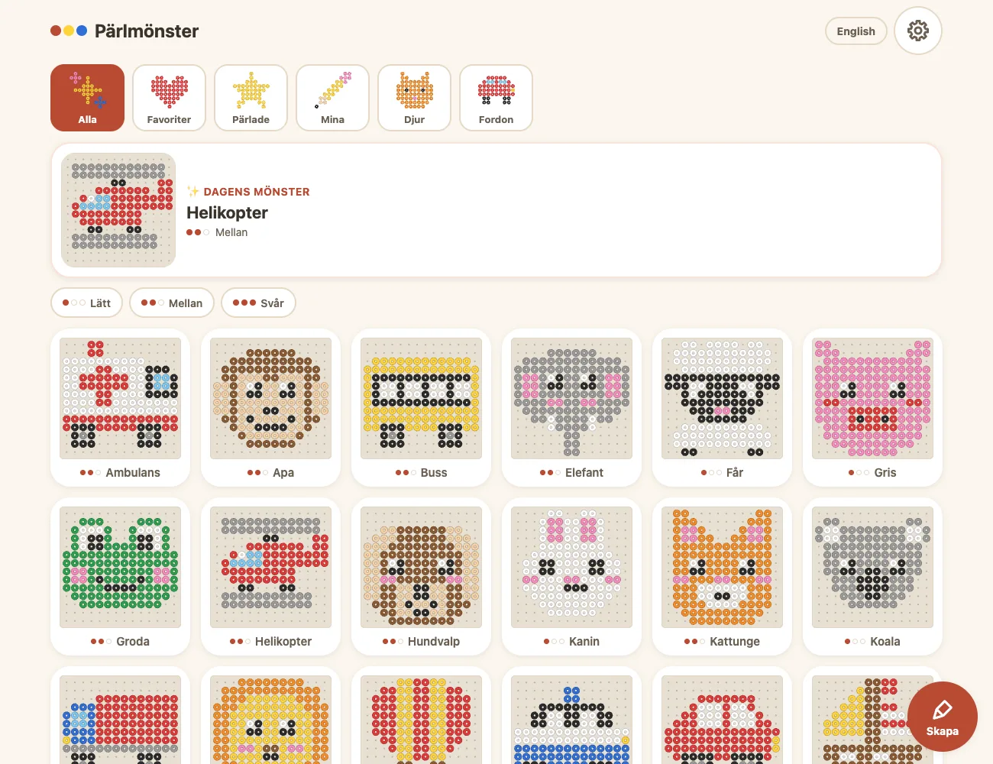Open the Koala bead pattern

tap(872, 577)
